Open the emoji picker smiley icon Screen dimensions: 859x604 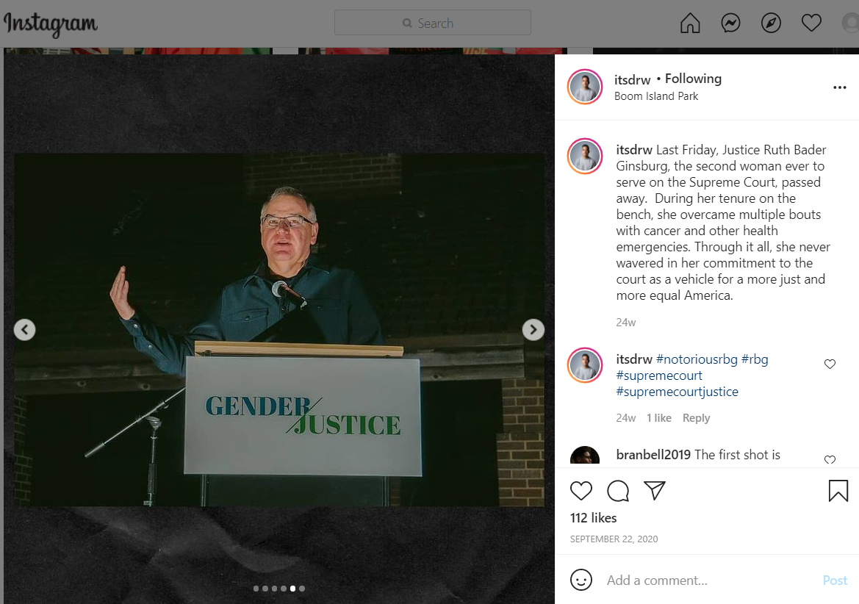coord(581,580)
